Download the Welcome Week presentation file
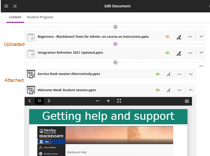Image resolution: width=210 pixels, height=156 pixels. 187,101
